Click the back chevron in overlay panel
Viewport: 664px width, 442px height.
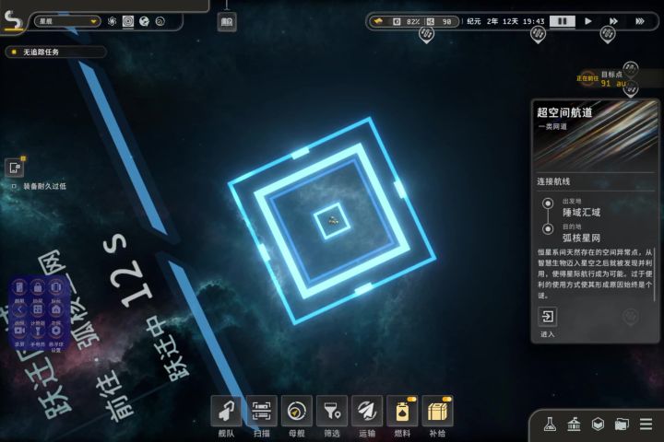coord(19,309)
